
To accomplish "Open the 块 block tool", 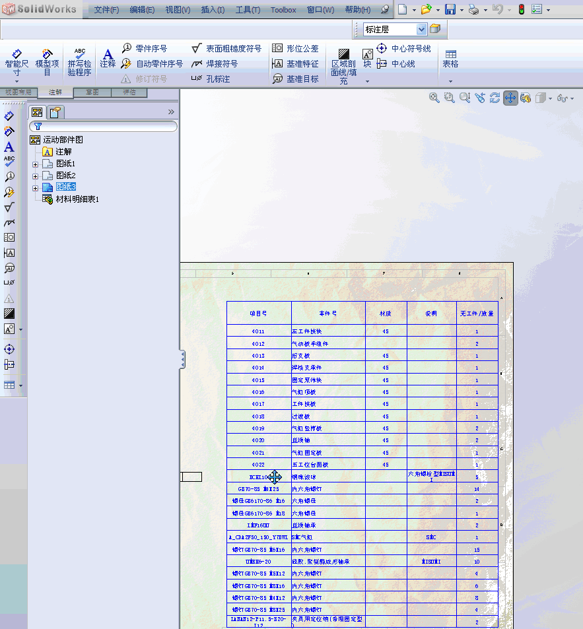I will 367,59.
